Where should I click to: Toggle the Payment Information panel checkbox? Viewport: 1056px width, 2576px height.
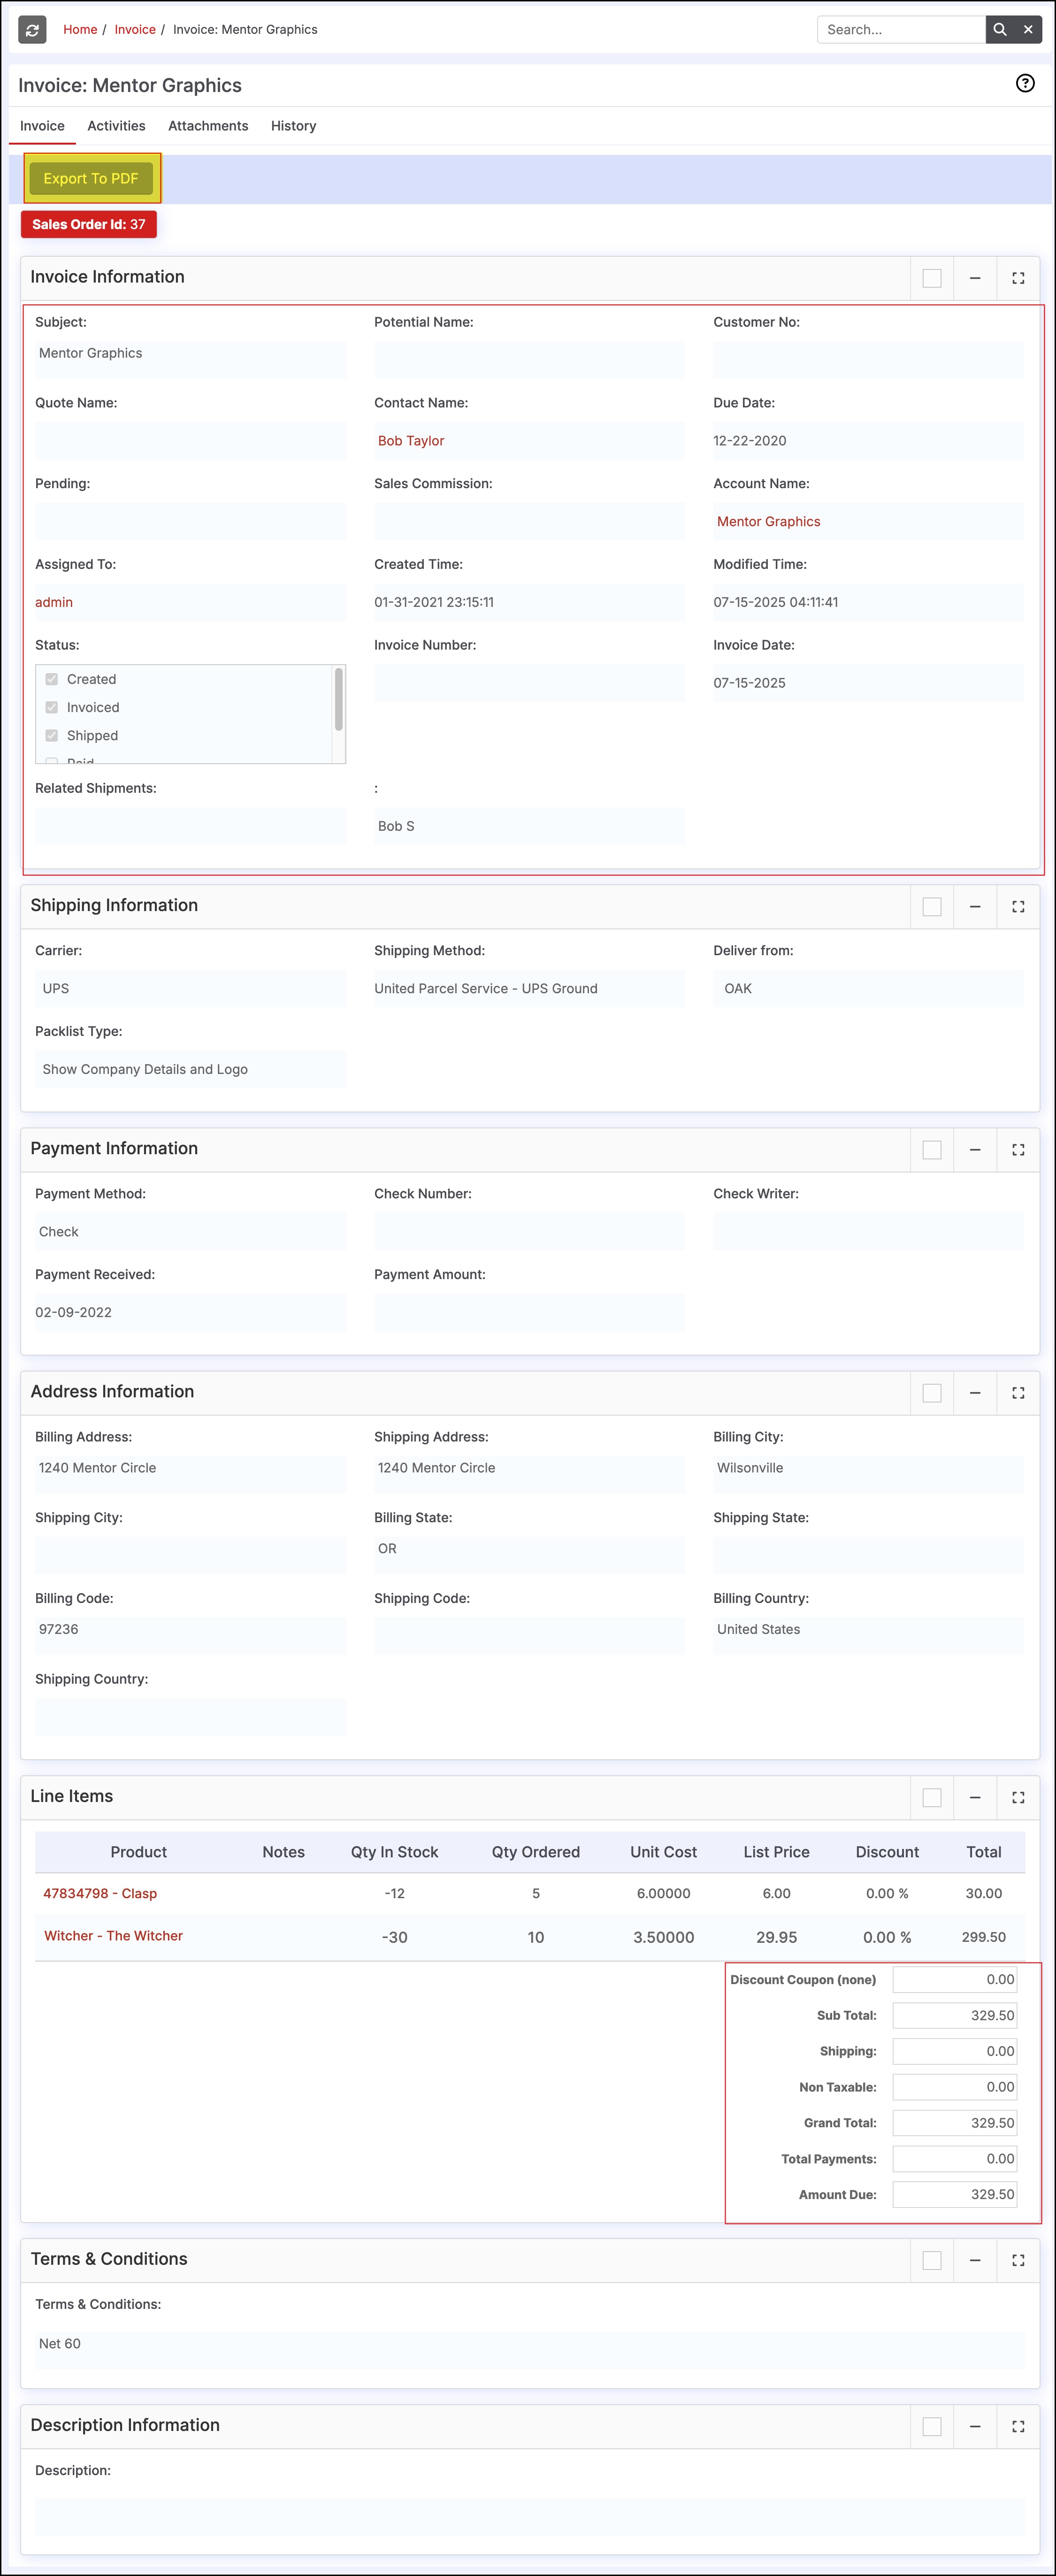point(932,1150)
